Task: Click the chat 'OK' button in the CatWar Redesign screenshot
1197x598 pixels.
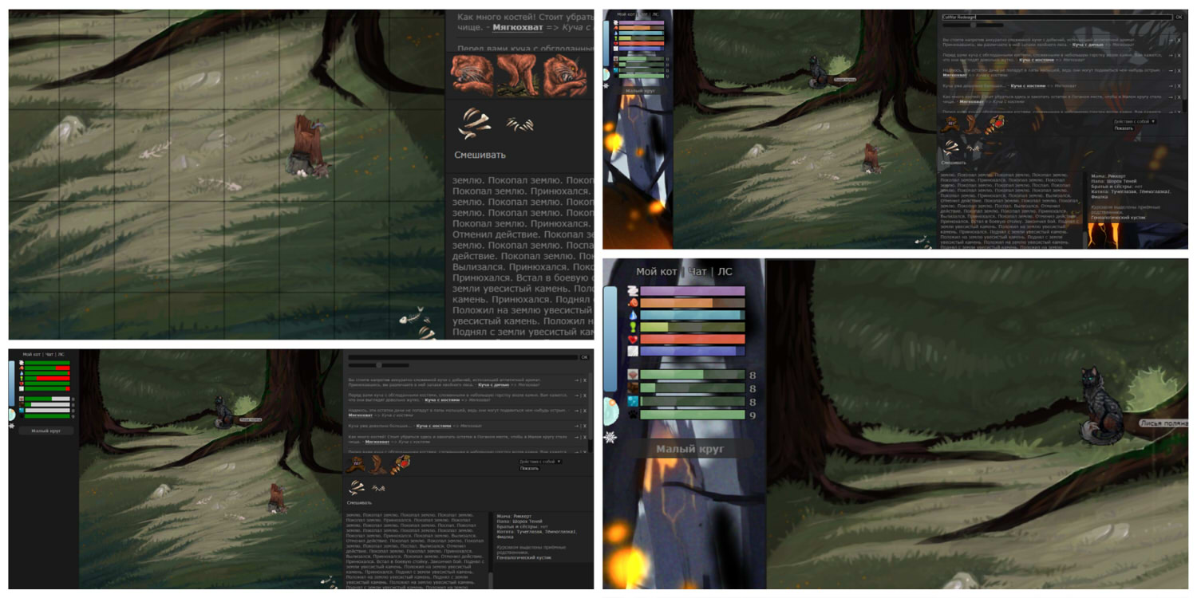Action: [1179, 17]
